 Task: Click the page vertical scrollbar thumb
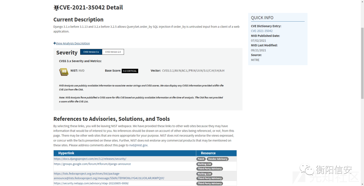(362, 63)
